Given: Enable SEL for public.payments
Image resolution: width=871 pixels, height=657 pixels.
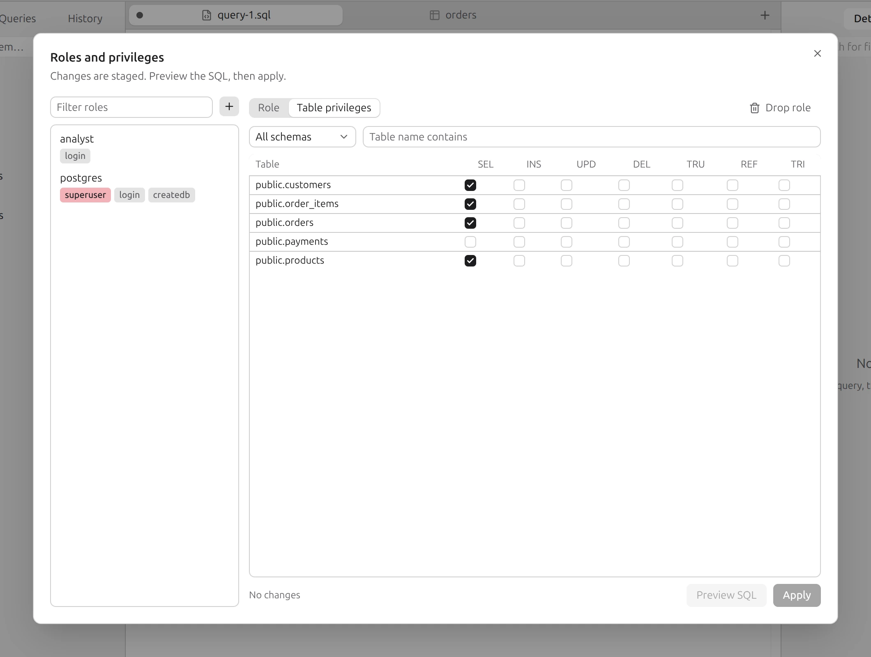Looking at the screenshot, I should (470, 242).
